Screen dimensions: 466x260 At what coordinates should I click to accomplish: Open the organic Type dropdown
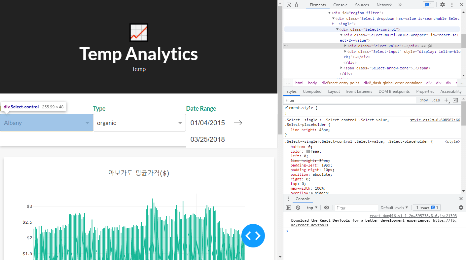(x=139, y=123)
